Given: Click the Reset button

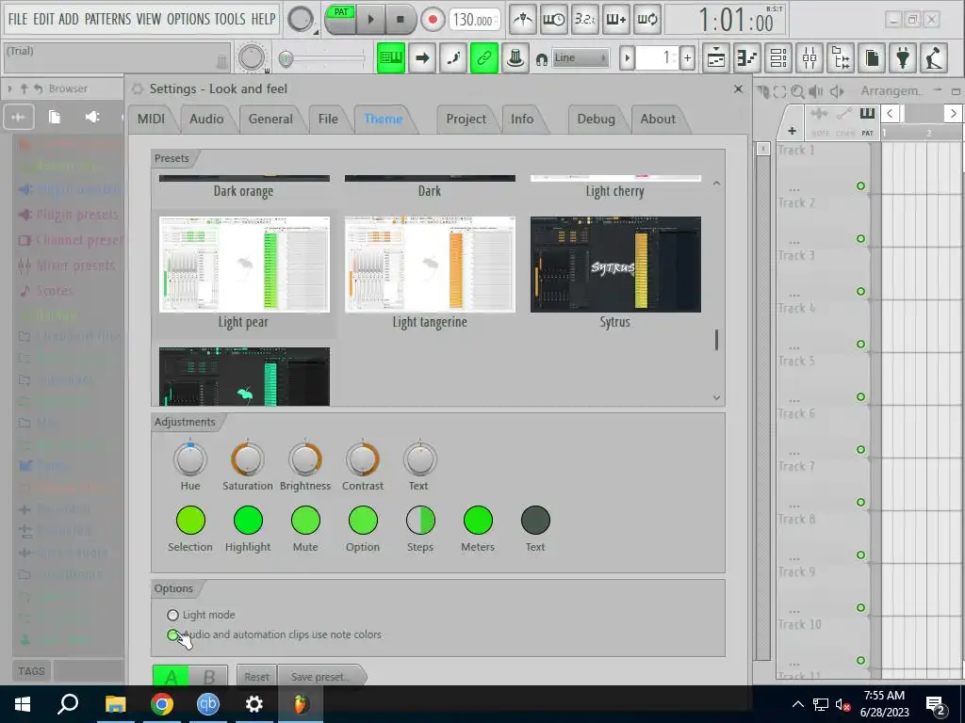Looking at the screenshot, I should tap(256, 676).
